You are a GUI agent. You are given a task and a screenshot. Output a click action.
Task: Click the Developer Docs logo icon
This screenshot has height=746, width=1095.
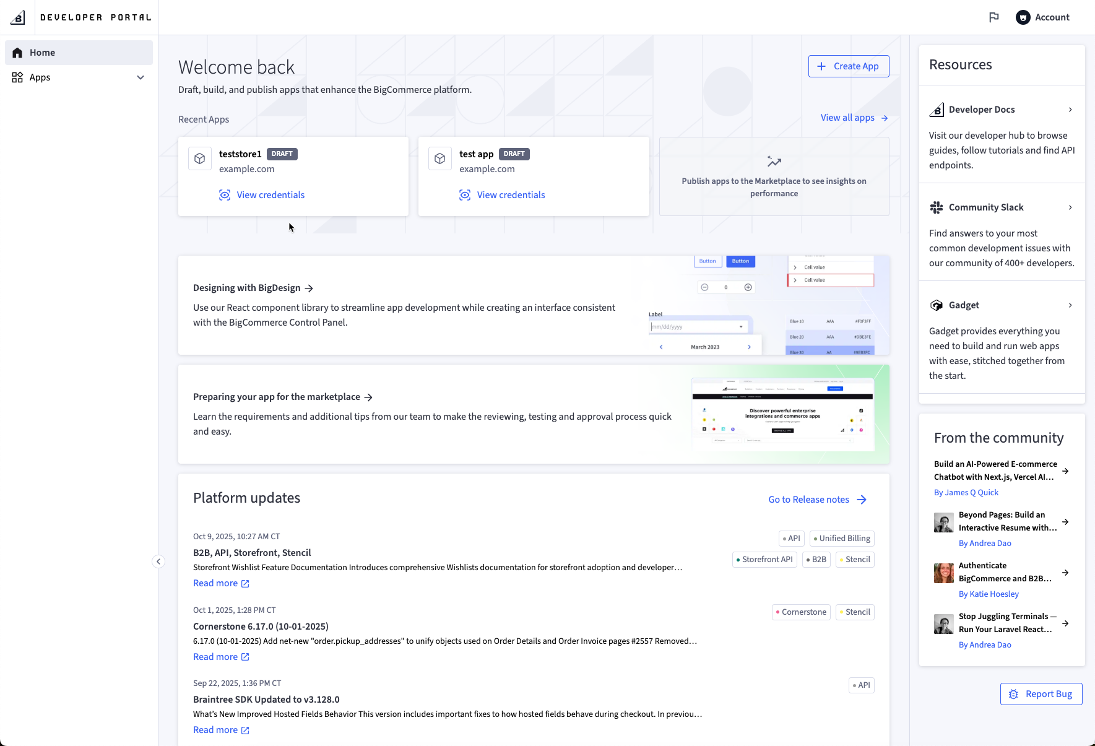tap(937, 110)
